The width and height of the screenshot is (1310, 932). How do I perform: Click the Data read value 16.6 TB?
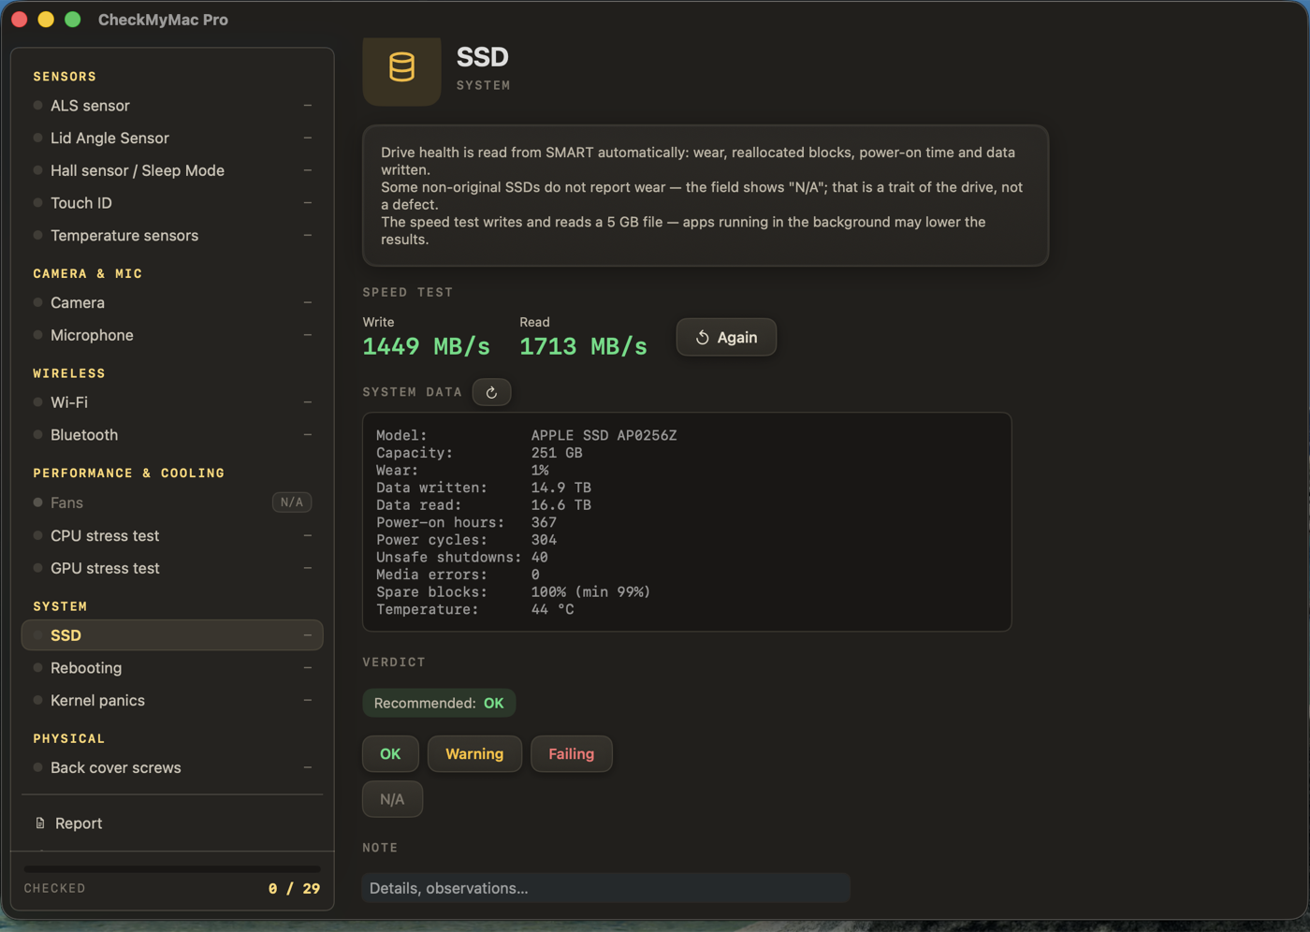[x=561, y=505]
